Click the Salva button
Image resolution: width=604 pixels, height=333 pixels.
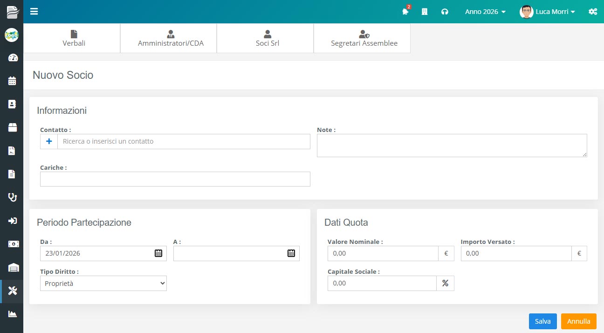(542, 321)
